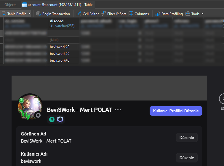Click the avatar status indicator
The image size is (224, 166).
coord(38,115)
